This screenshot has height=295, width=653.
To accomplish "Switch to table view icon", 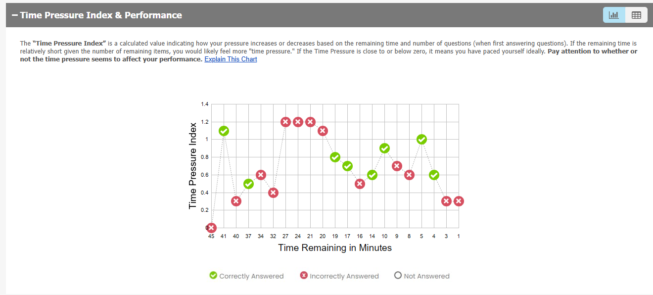I will point(636,15).
